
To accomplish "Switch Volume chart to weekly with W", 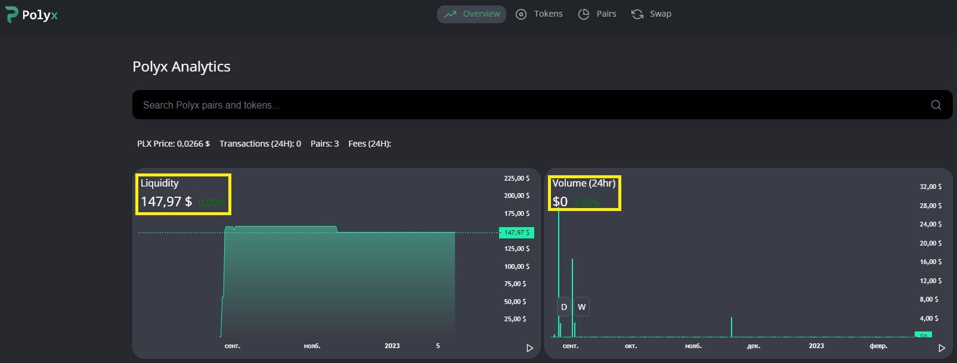I will tap(581, 307).
